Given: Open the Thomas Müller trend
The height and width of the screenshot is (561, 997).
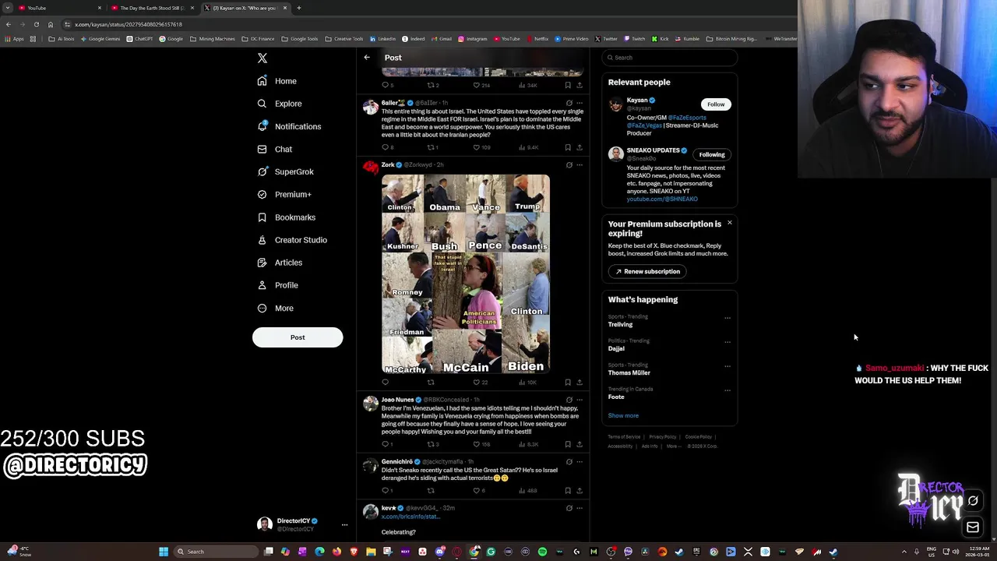Looking at the screenshot, I should [629, 372].
